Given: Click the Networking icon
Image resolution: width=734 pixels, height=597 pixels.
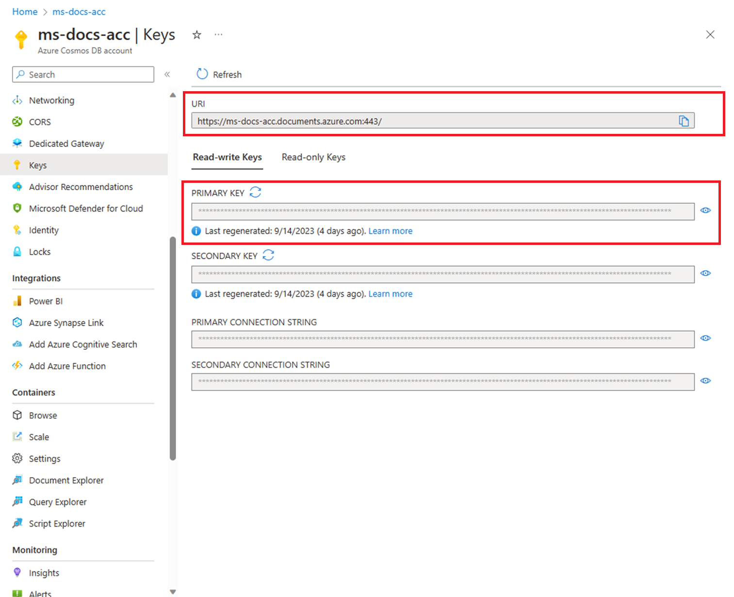Looking at the screenshot, I should pos(17,100).
